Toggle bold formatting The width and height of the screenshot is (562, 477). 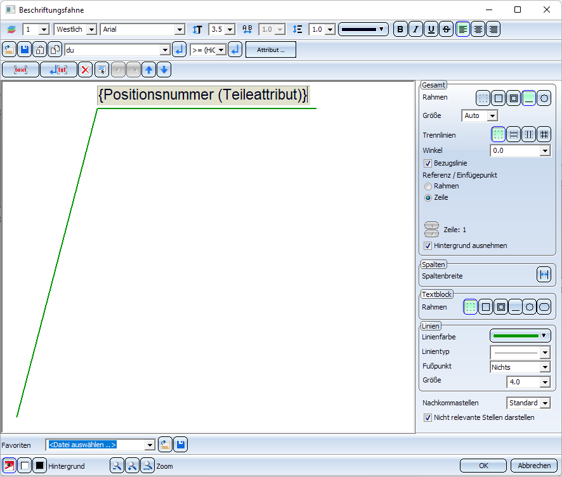tap(400, 29)
